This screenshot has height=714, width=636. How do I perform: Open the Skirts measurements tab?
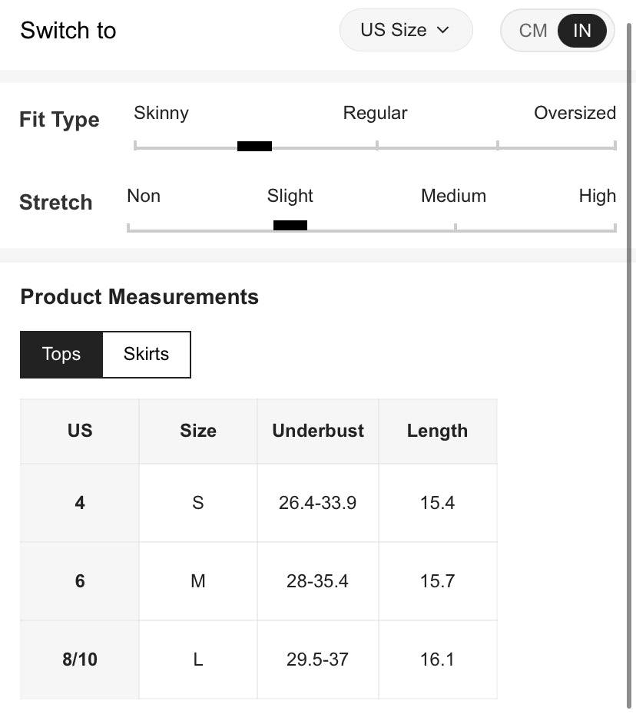point(146,355)
